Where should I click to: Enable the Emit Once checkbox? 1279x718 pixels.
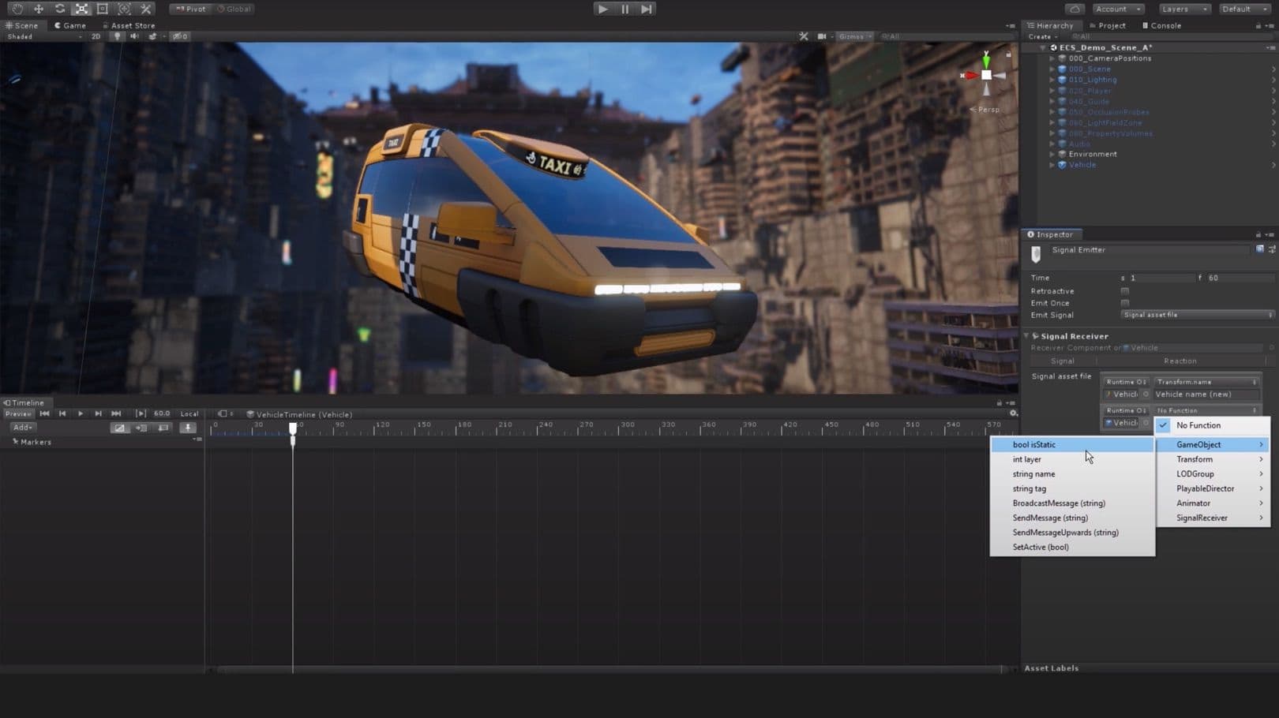click(x=1125, y=303)
